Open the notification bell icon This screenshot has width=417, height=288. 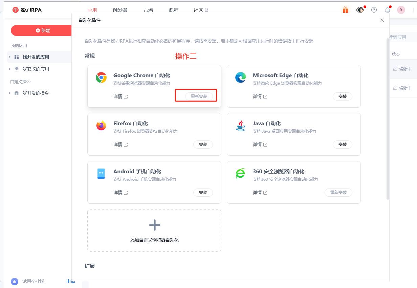pos(388,10)
